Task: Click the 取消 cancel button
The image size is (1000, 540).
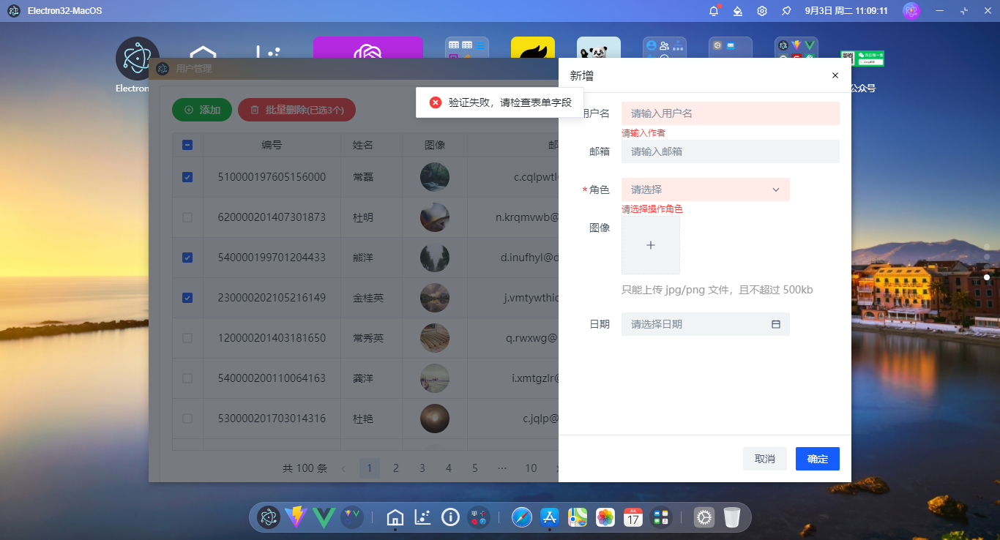Action: (x=764, y=459)
